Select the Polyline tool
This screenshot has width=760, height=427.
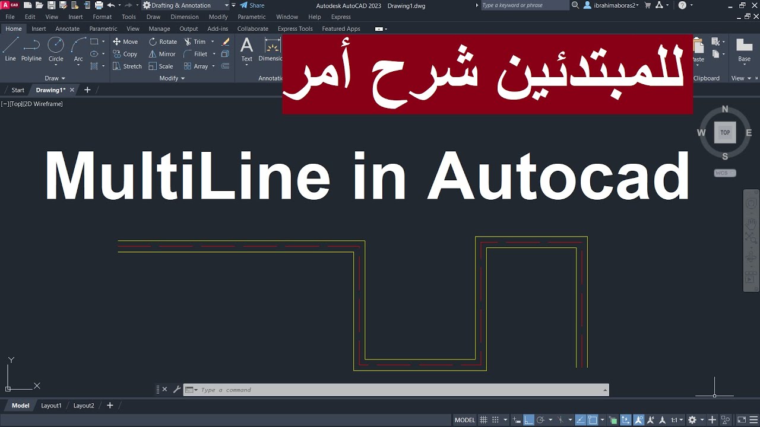(x=31, y=50)
